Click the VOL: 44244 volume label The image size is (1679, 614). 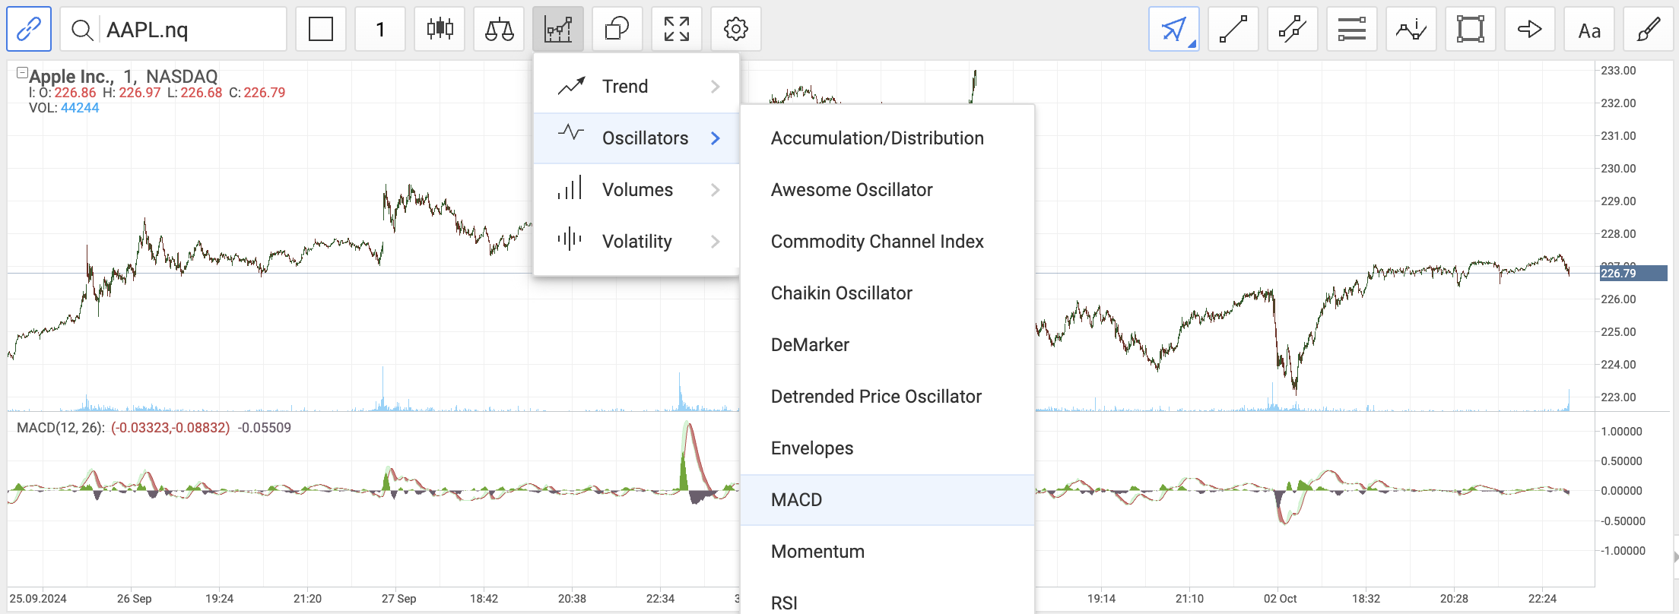(x=64, y=108)
